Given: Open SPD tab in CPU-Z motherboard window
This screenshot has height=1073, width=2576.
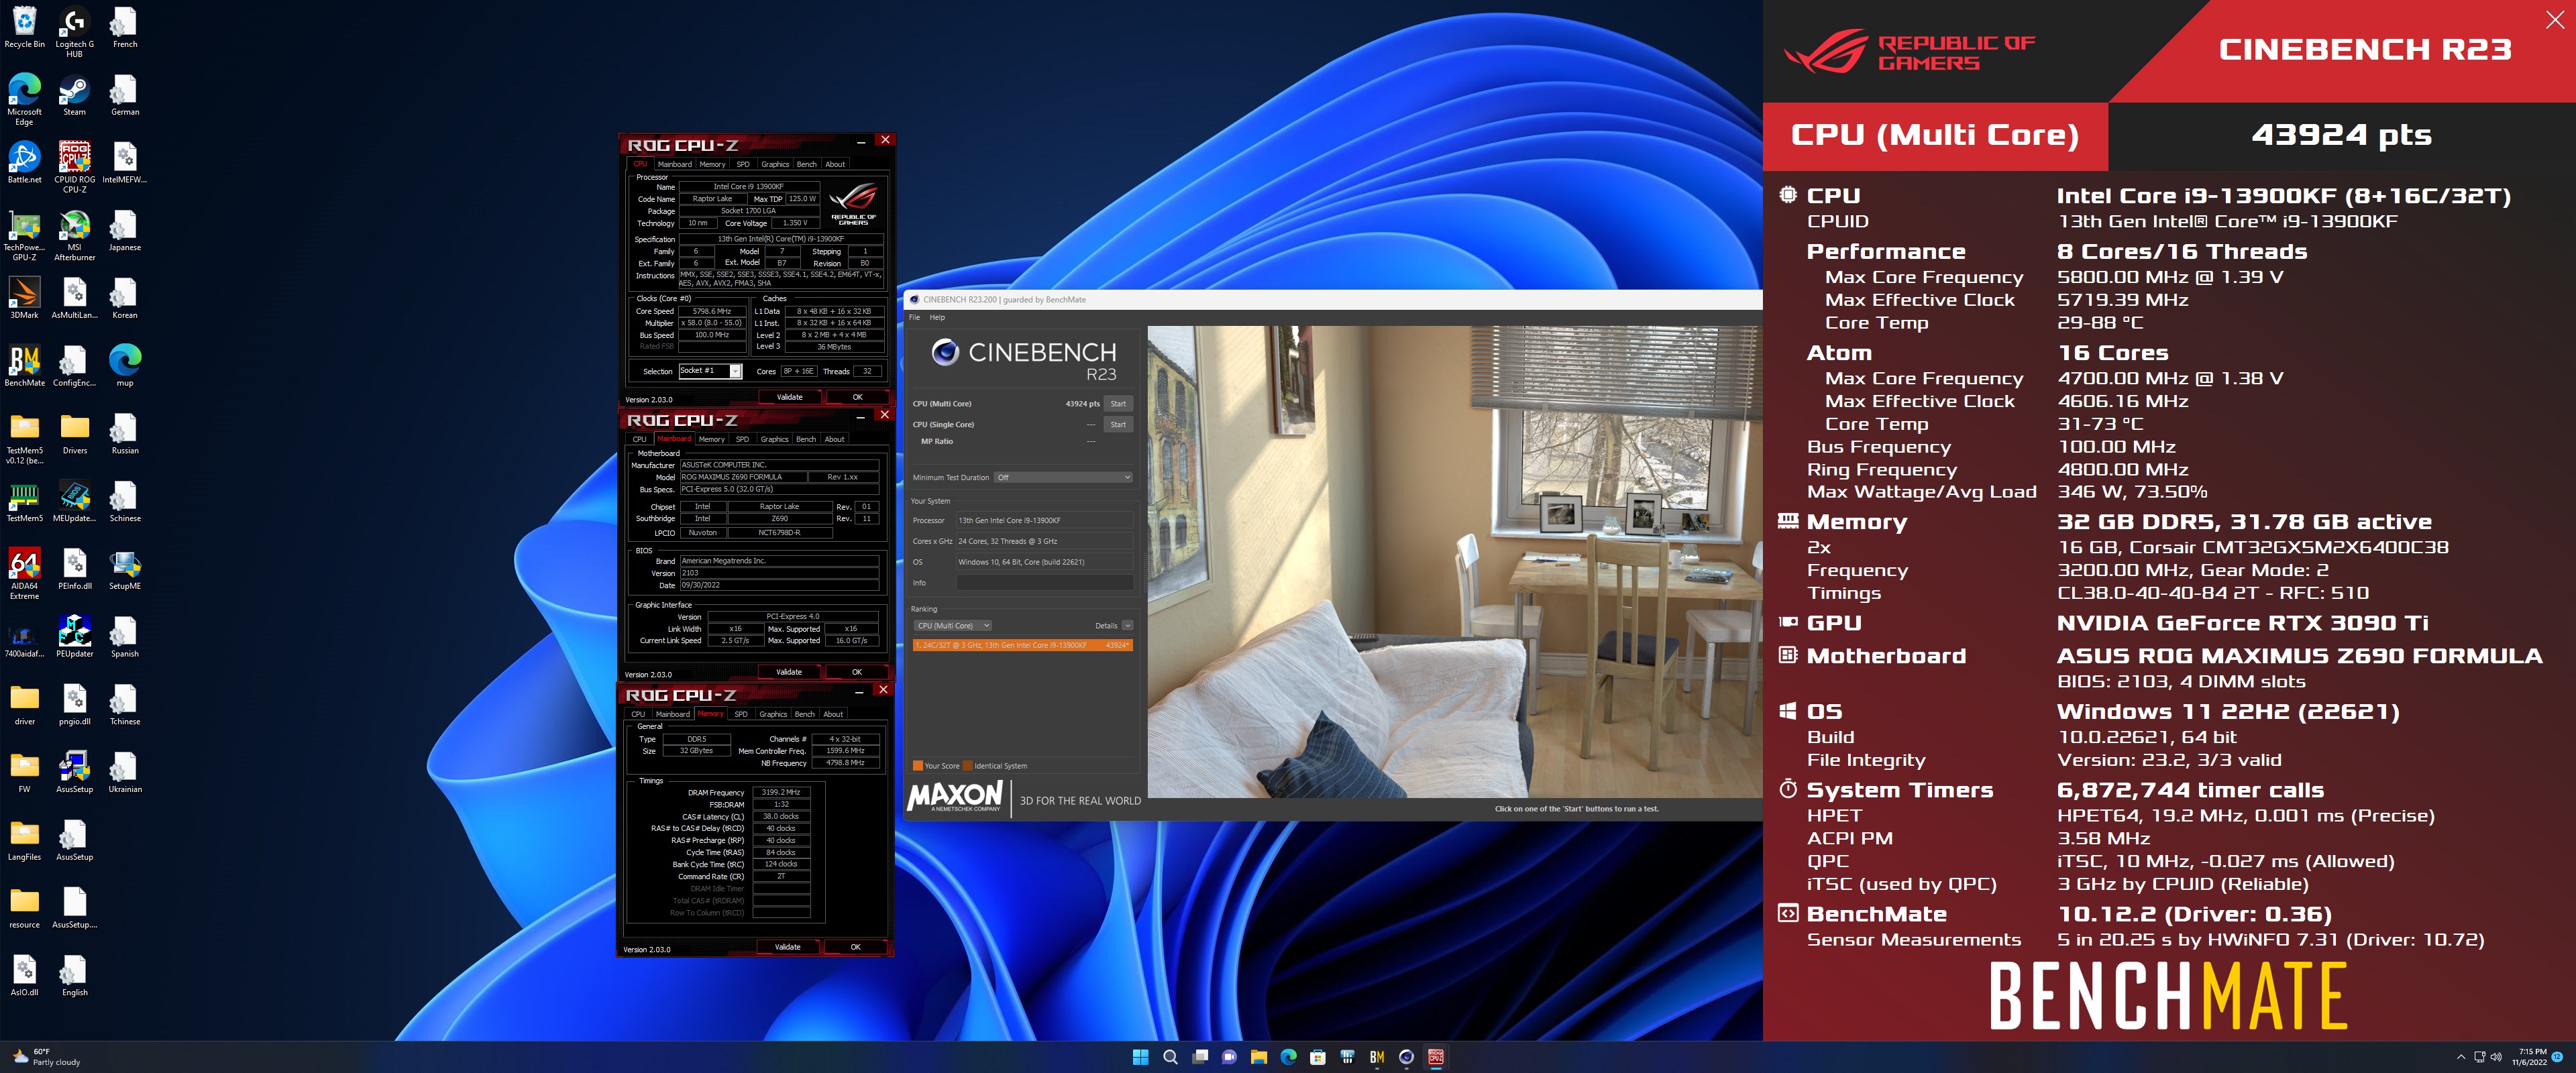Looking at the screenshot, I should (x=742, y=439).
